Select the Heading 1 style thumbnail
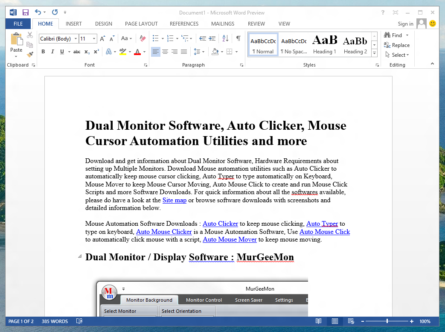 [325, 44]
